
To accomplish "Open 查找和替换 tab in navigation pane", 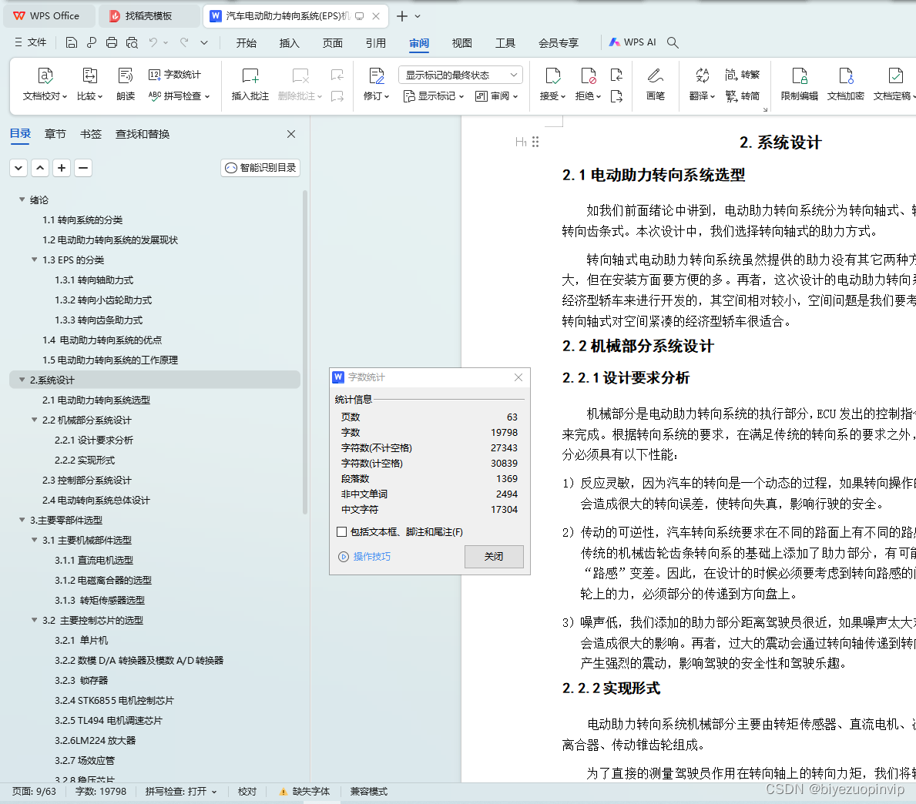I will pyautogui.click(x=143, y=134).
